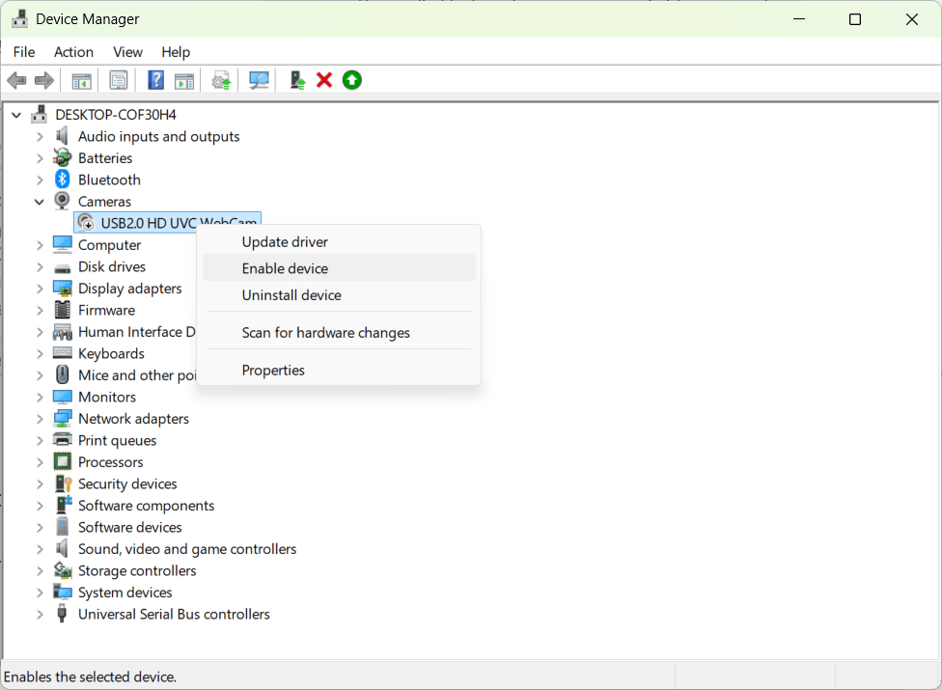Viewport: 942px width, 690px height.
Task: Click the Audio inputs and outputs speaker icon
Action: pyautogui.click(x=62, y=136)
